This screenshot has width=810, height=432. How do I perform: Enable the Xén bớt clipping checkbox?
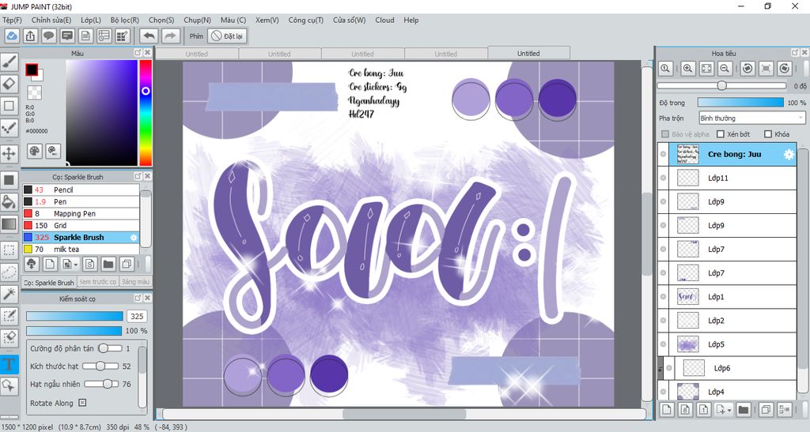721,134
